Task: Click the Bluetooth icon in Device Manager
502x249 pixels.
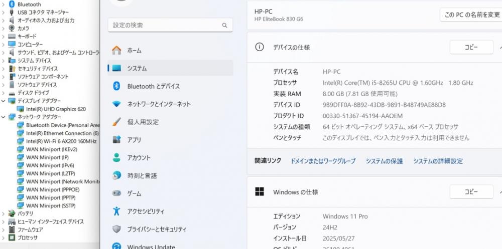Action: 12,4
